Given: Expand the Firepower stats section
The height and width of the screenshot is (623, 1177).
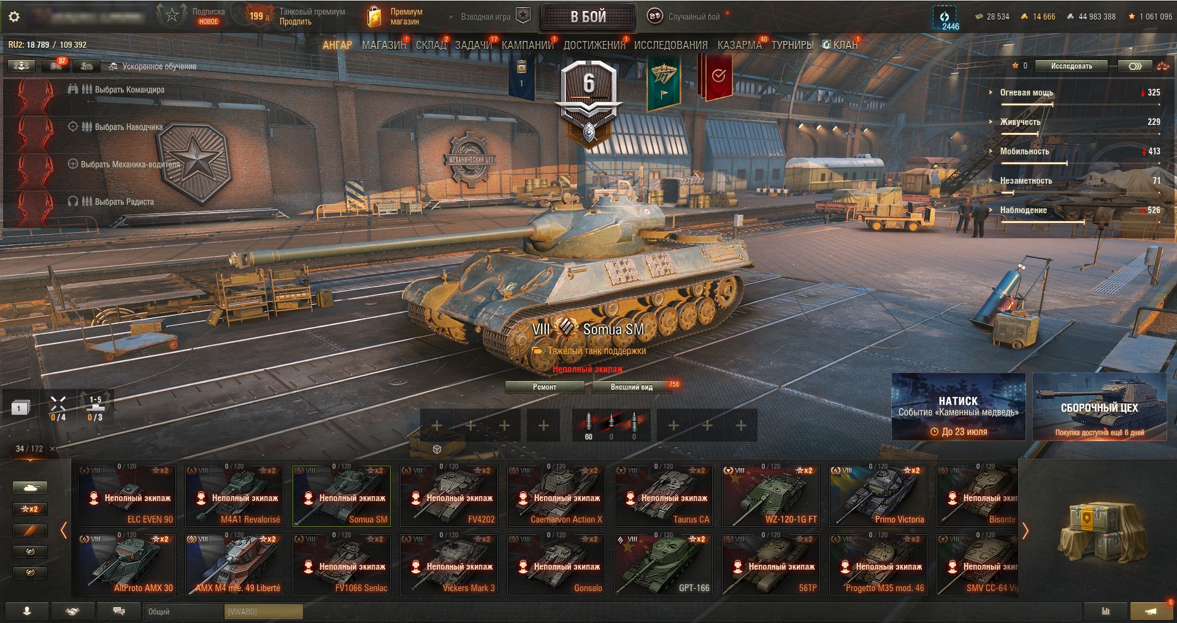Looking at the screenshot, I should click(1027, 93).
